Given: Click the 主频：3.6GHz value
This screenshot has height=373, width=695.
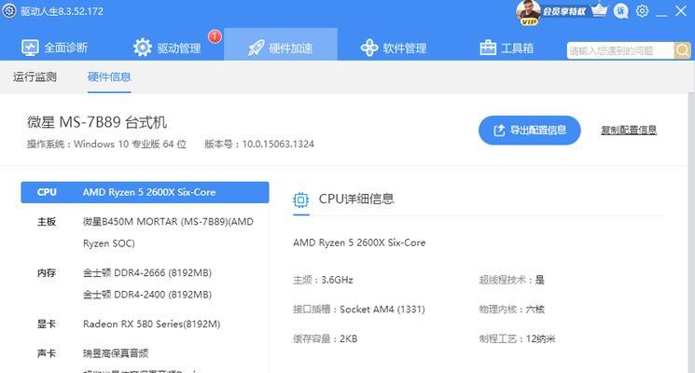Looking at the screenshot, I should 323,280.
